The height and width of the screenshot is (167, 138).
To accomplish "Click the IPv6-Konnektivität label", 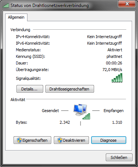I will tap(33, 43).
